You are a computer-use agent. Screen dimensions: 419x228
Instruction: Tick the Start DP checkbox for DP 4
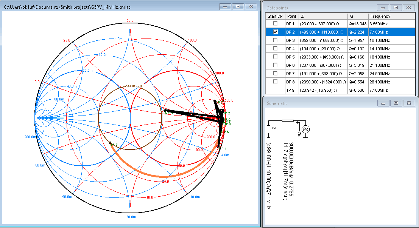click(275, 49)
